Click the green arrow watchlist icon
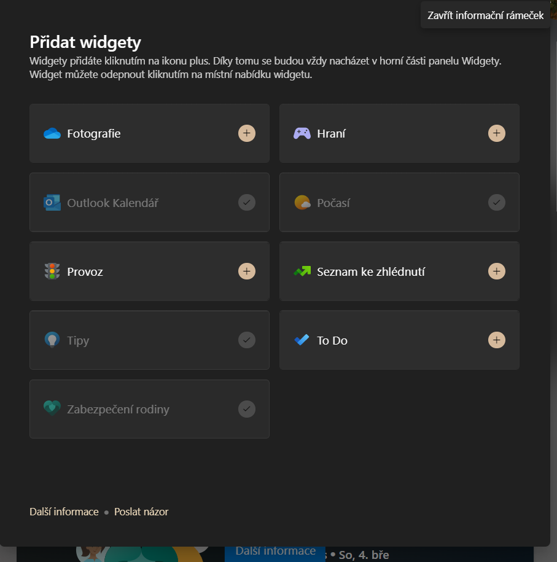 pyautogui.click(x=302, y=271)
